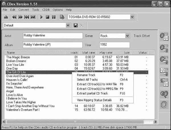Click convert compressed file to WAV sidebar icon

[164, 82]
